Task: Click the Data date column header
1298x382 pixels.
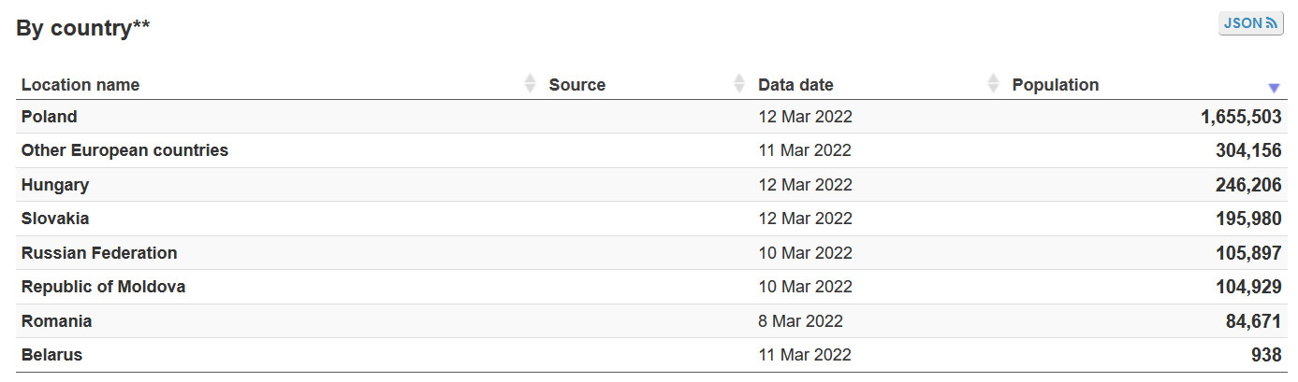Action: [x=795, y=85]
